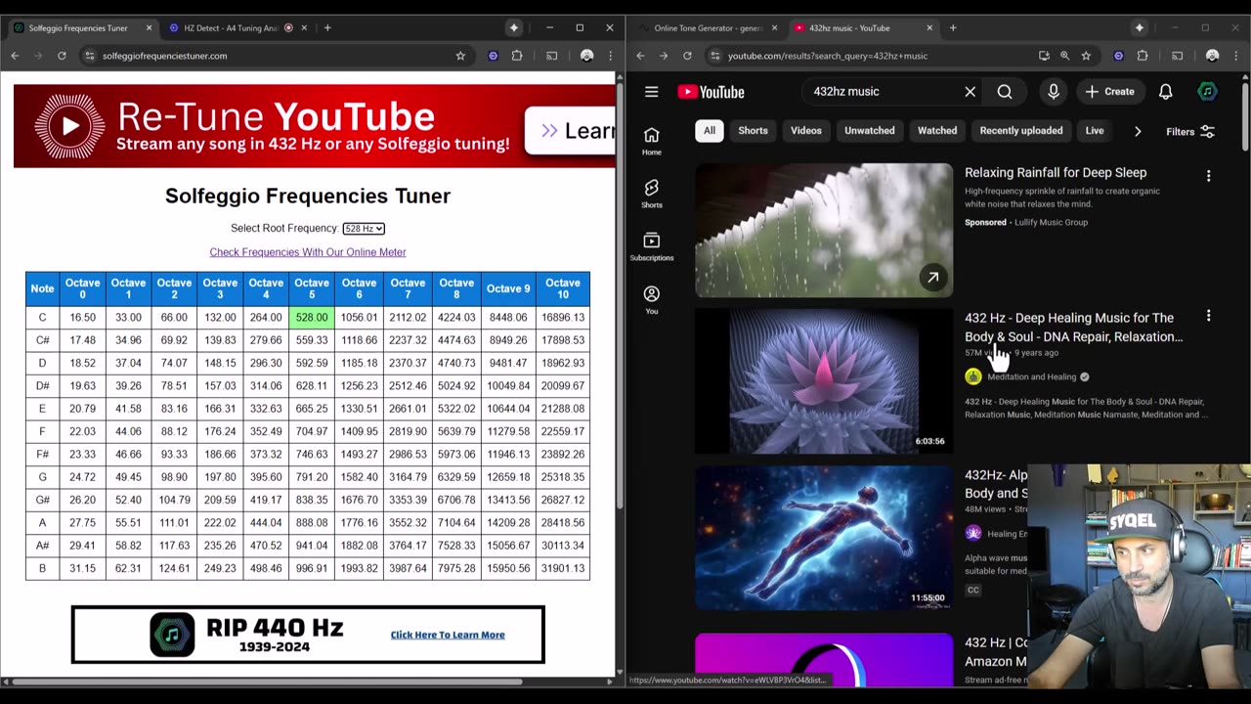Go back in the YouTube browser window
The image size is (1251, 704).
[x=640, y=56]
